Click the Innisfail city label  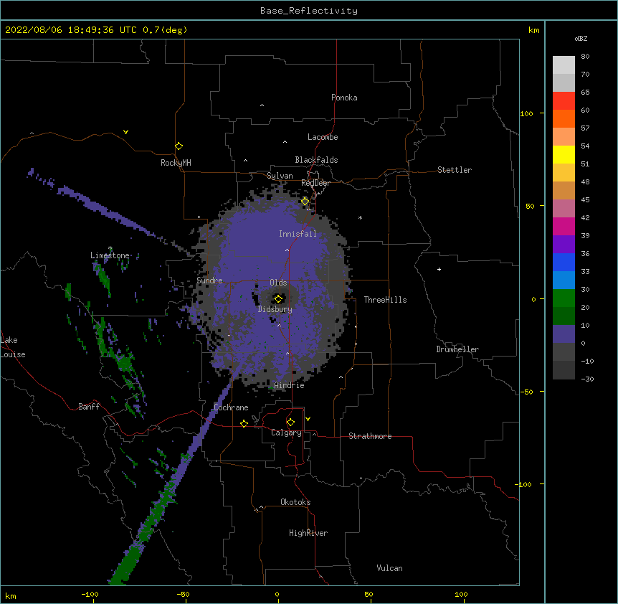(x=298, y=234)
